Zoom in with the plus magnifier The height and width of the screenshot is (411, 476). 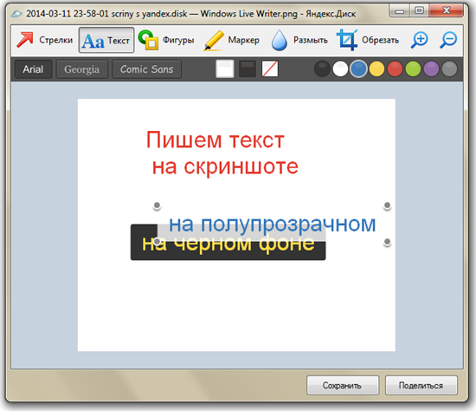point(420,40)
